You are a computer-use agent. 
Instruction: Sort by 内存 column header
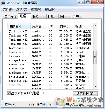pyautogui.click(x=65, y=26)
